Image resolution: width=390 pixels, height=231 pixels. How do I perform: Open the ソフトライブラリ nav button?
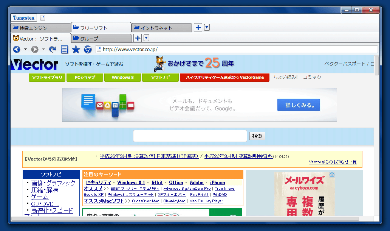tap(47, 78)
